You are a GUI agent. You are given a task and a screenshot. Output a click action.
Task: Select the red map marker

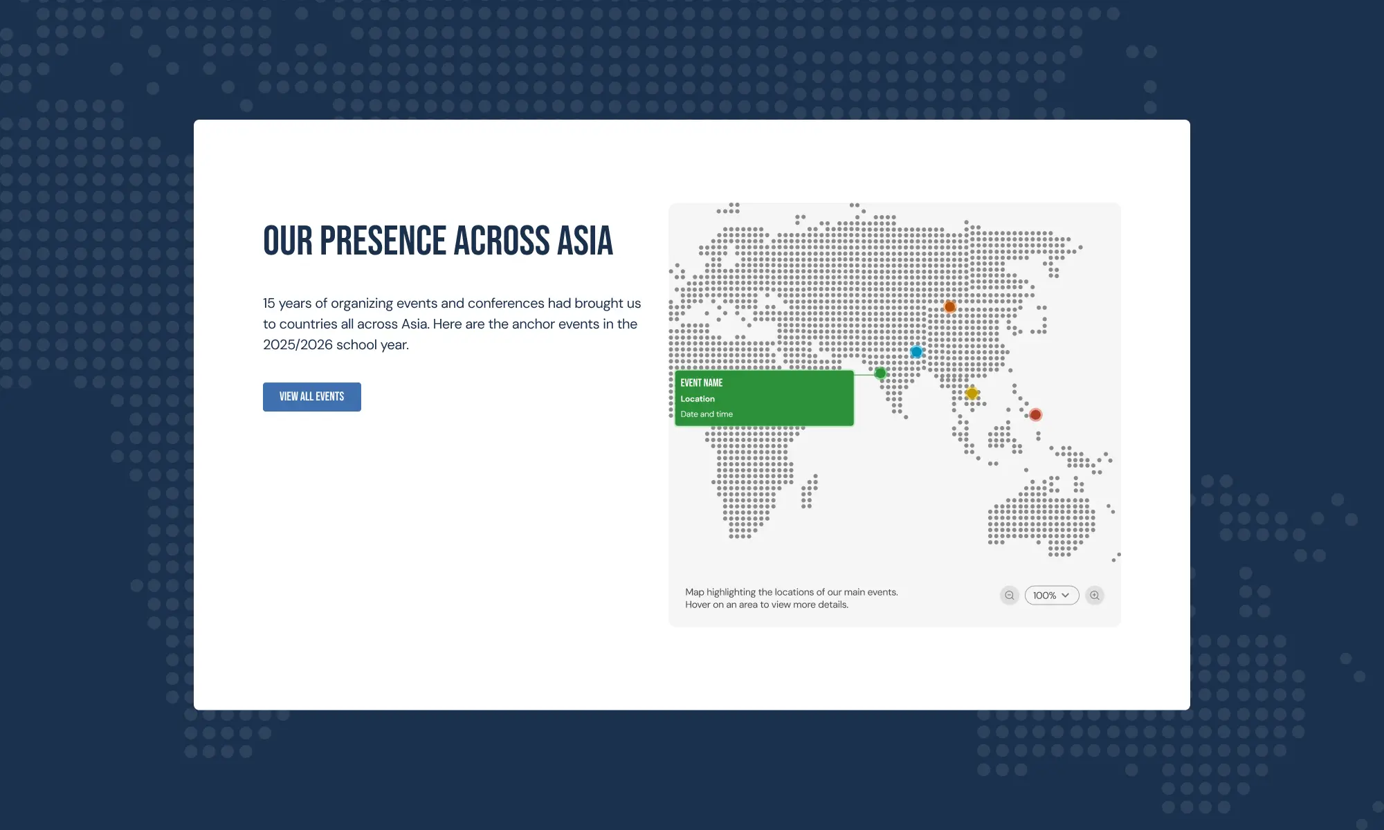click(1035, 415)
